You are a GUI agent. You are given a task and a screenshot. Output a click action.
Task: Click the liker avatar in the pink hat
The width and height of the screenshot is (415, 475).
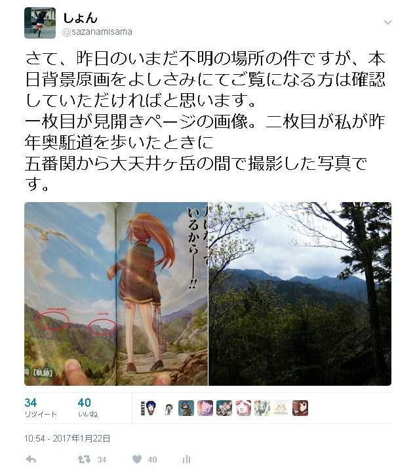243,407
